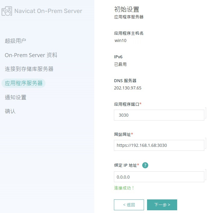Open help for 绑定 IP 地址
The width and height of the screenshot is (207, 213).
(145, 165)
